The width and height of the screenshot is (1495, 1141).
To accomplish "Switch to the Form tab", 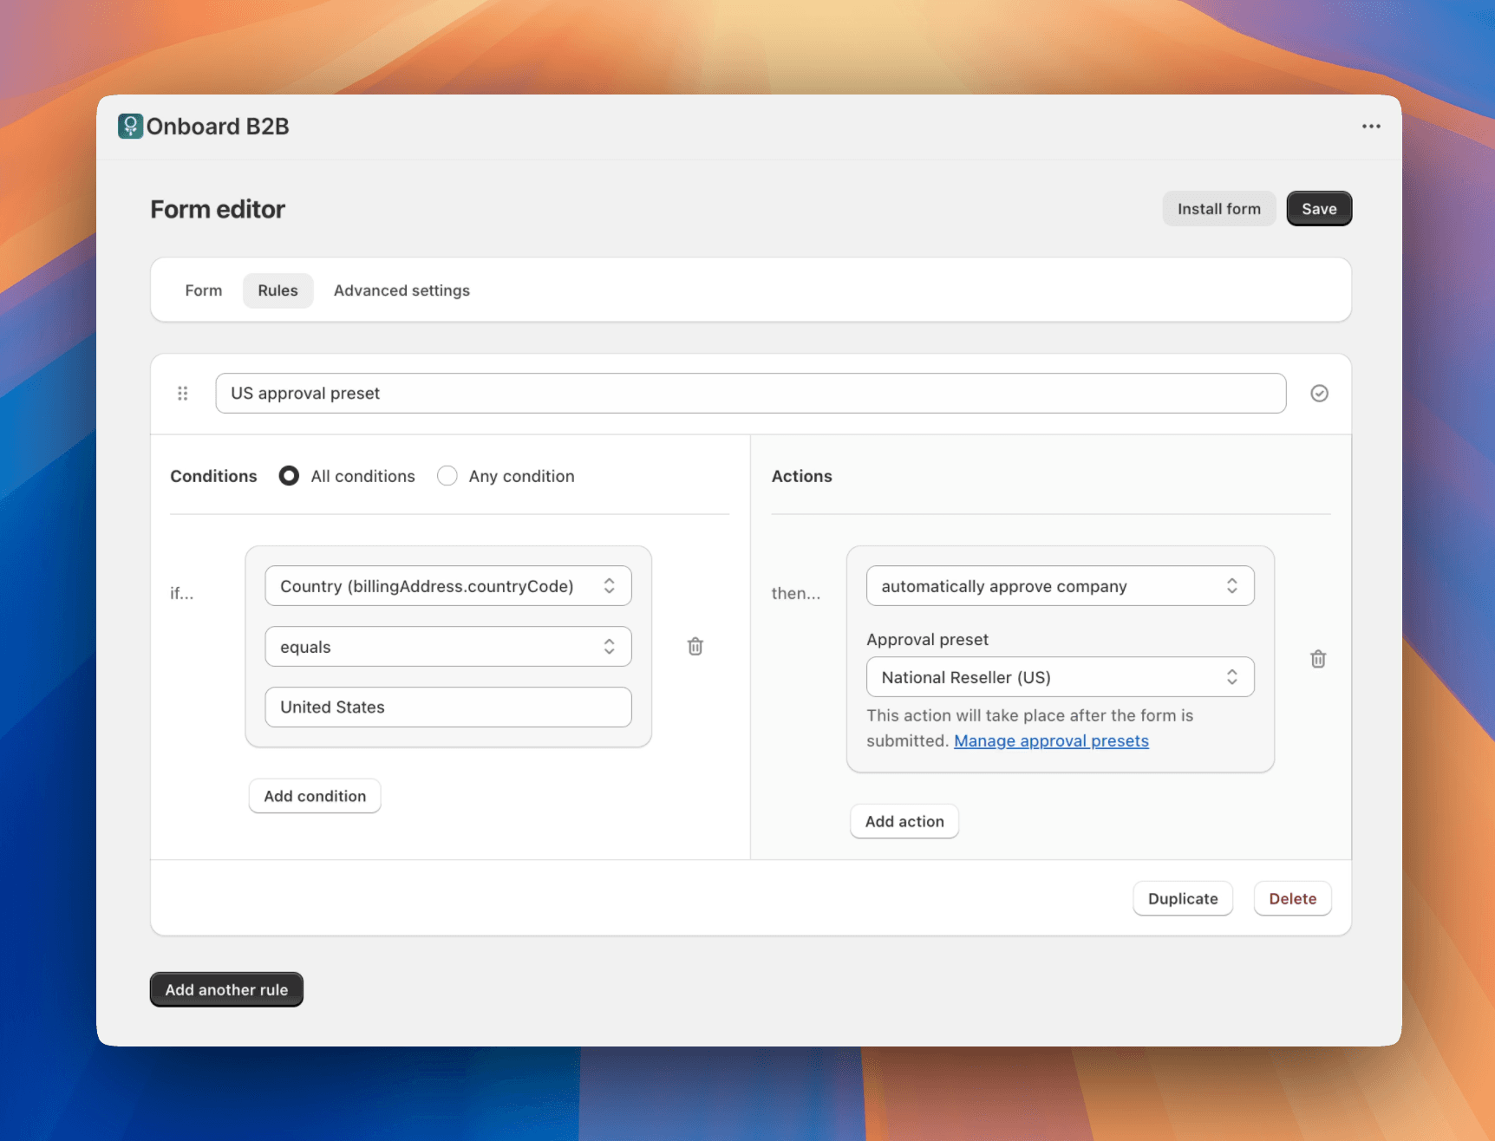I will tap(203, 290).
